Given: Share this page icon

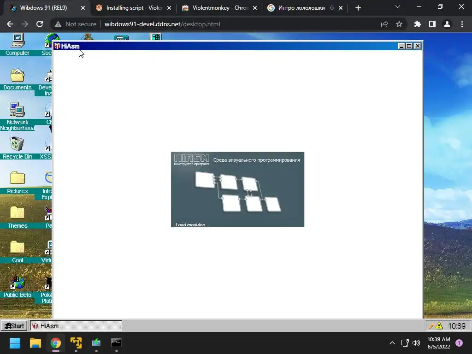Looking at the screenshot, I should 384,24.
